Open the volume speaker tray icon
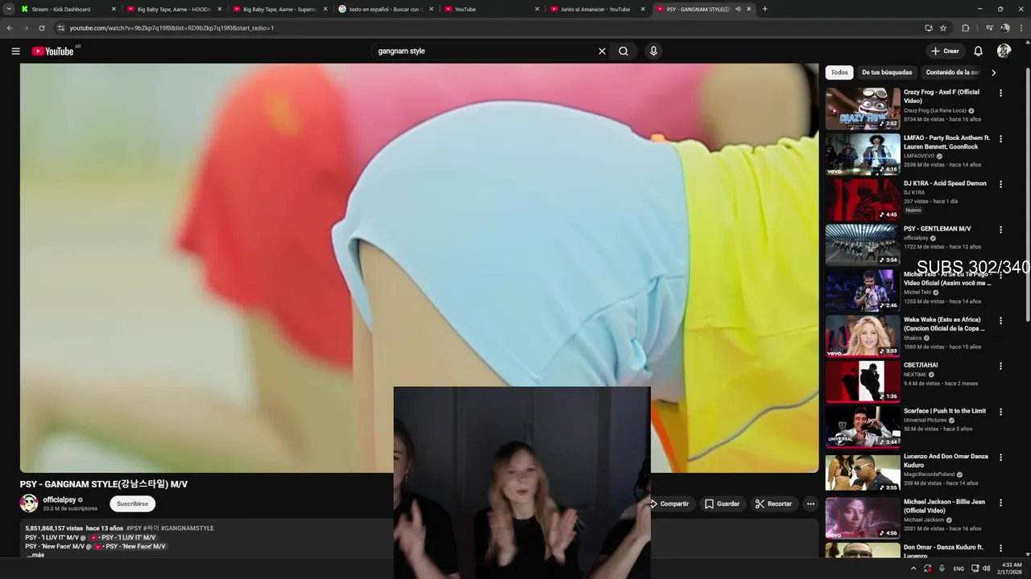Image resolution: width=1031 pixels, height=579 pixels. click(x=987, y=569)
